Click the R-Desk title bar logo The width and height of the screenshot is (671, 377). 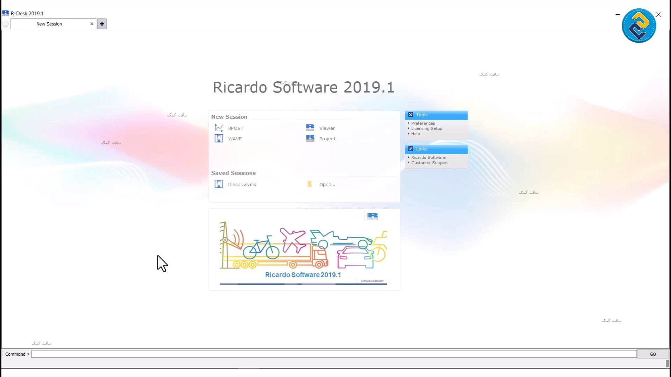click(6, 13)
